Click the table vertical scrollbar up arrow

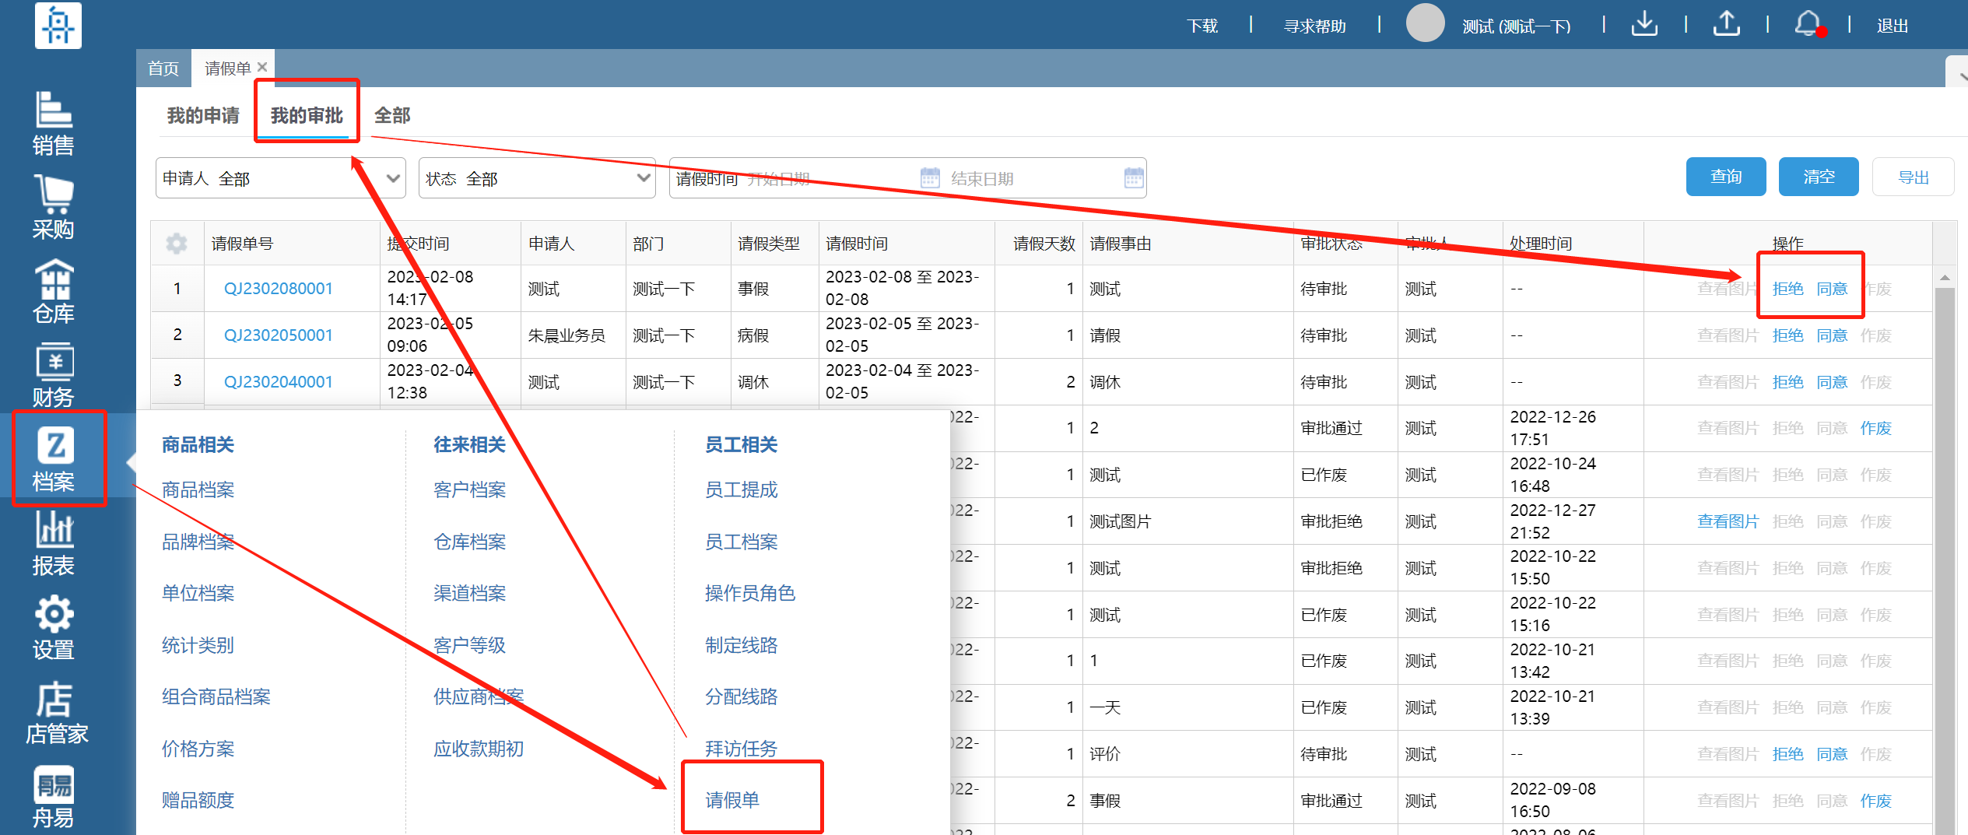pyautogui.click(x=1945, y=278)
